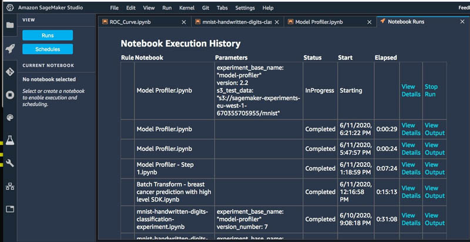View Details of the 5:47:57 PM run
The height and width of the screenshot is (242, 470).
[411, 149]
